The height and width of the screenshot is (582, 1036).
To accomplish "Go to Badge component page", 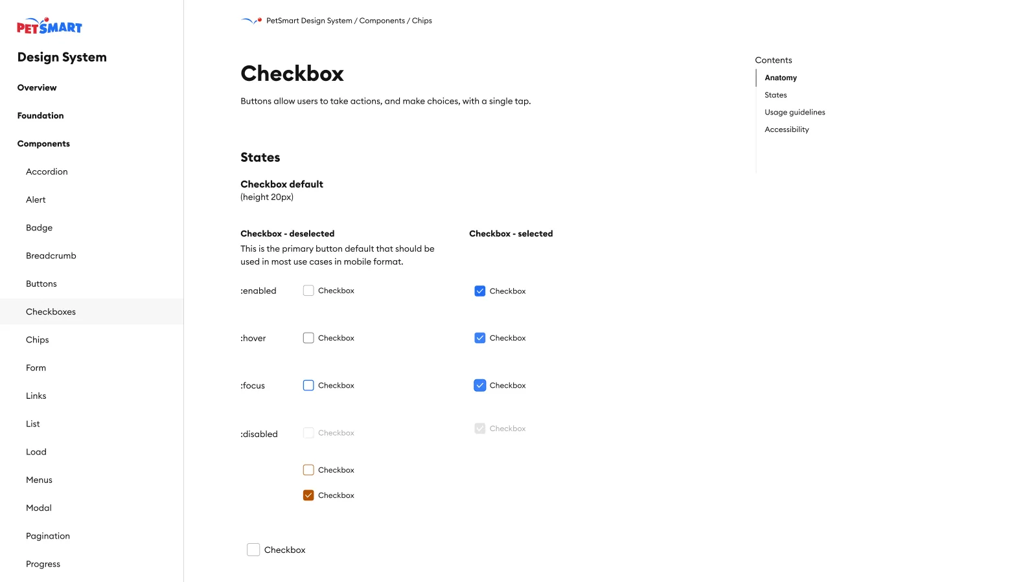I will point(39,228).
